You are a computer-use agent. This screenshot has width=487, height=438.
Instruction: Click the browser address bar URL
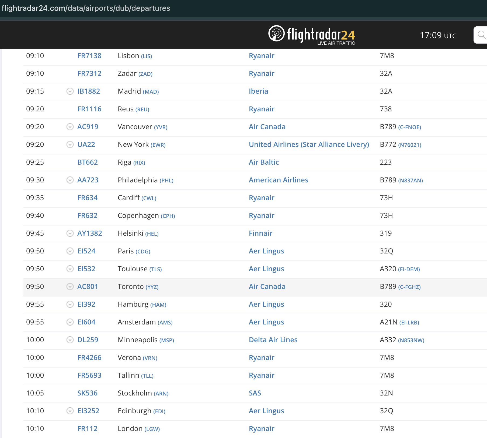pos(86,8)
